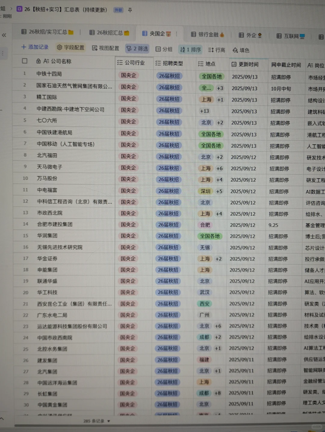
Task: Click the 深圳 +5 location in 中电福富 row
Action: (x=211, y=191)
